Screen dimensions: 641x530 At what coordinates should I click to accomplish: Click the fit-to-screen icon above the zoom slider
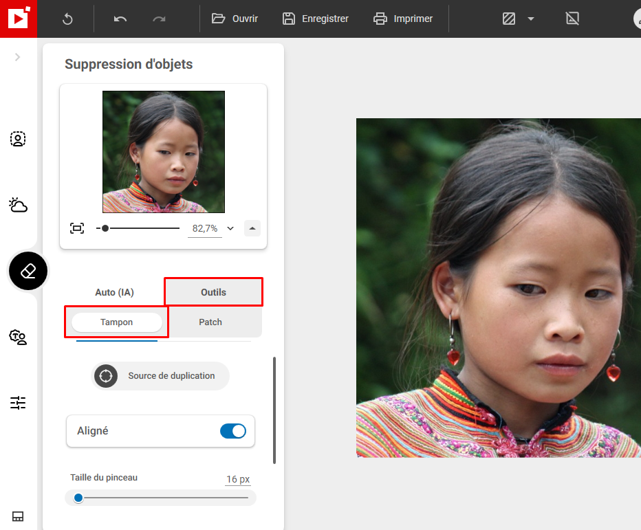[x=77, y=228]
